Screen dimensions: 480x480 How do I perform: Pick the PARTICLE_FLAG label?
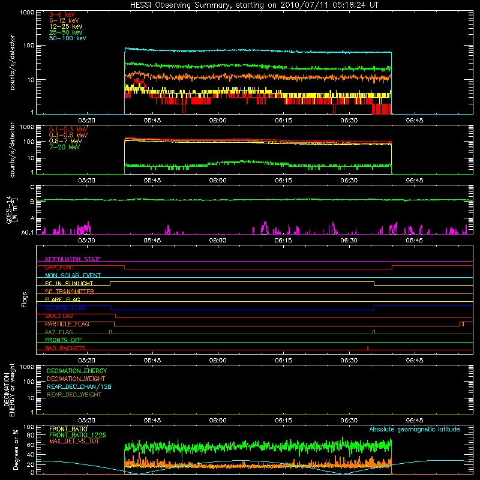coord(67,324)
